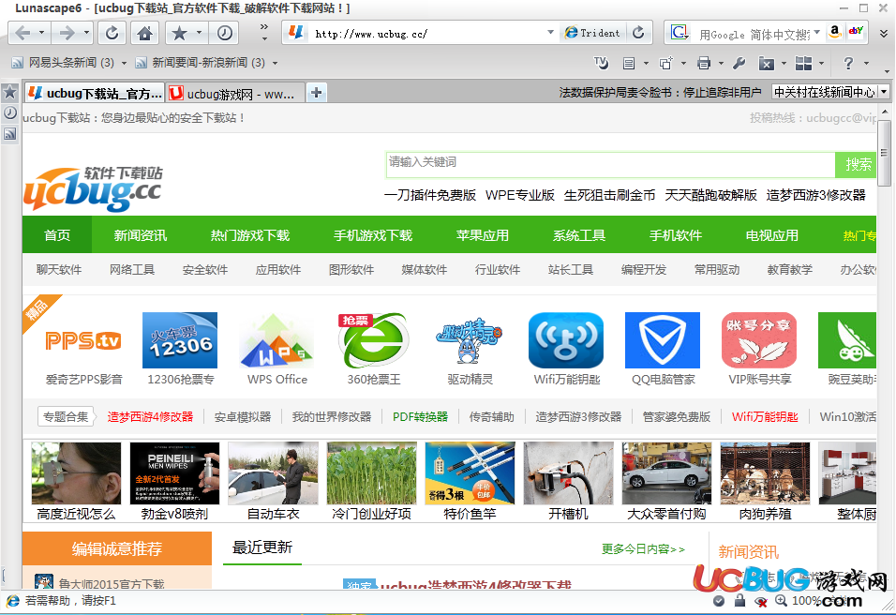Open the 法数据保护局 news ticker headline
This screenshot has height=615, width=896.
(x=660, y=93)
